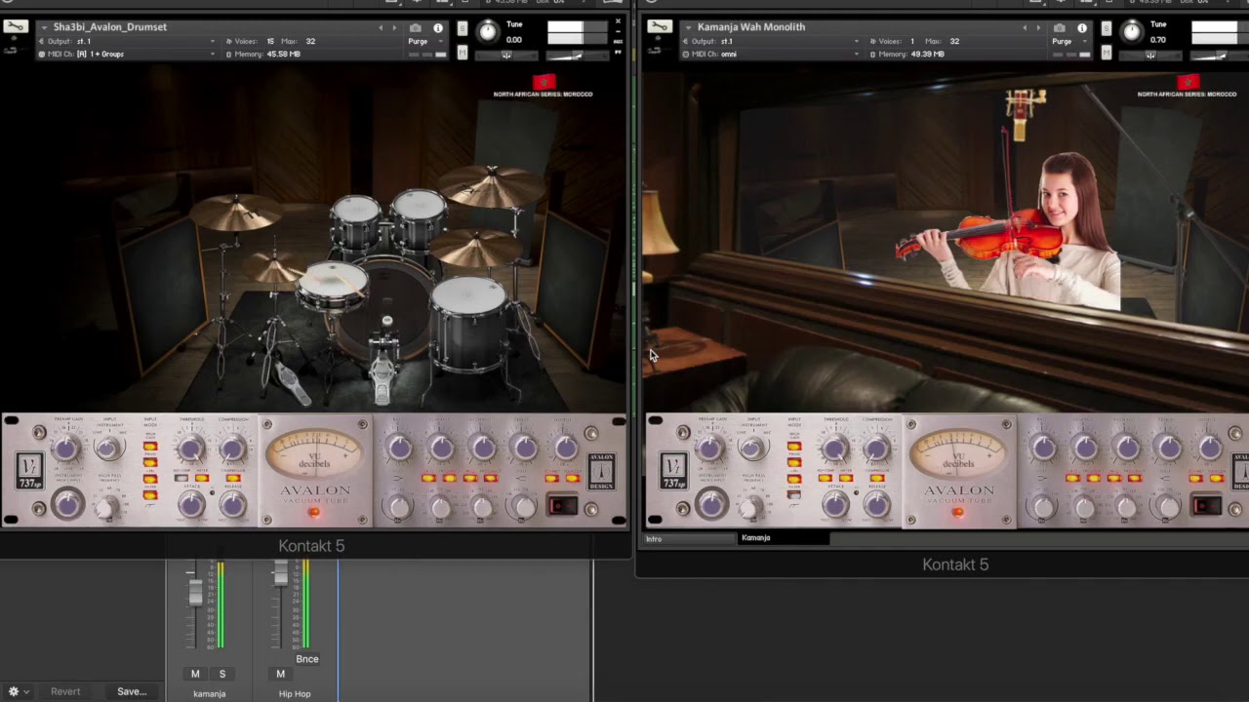The image size is (1249, 702).
Task: Click the drumset 'Memory: 45.58 MB' readout
Action: (x=263, y=54)
